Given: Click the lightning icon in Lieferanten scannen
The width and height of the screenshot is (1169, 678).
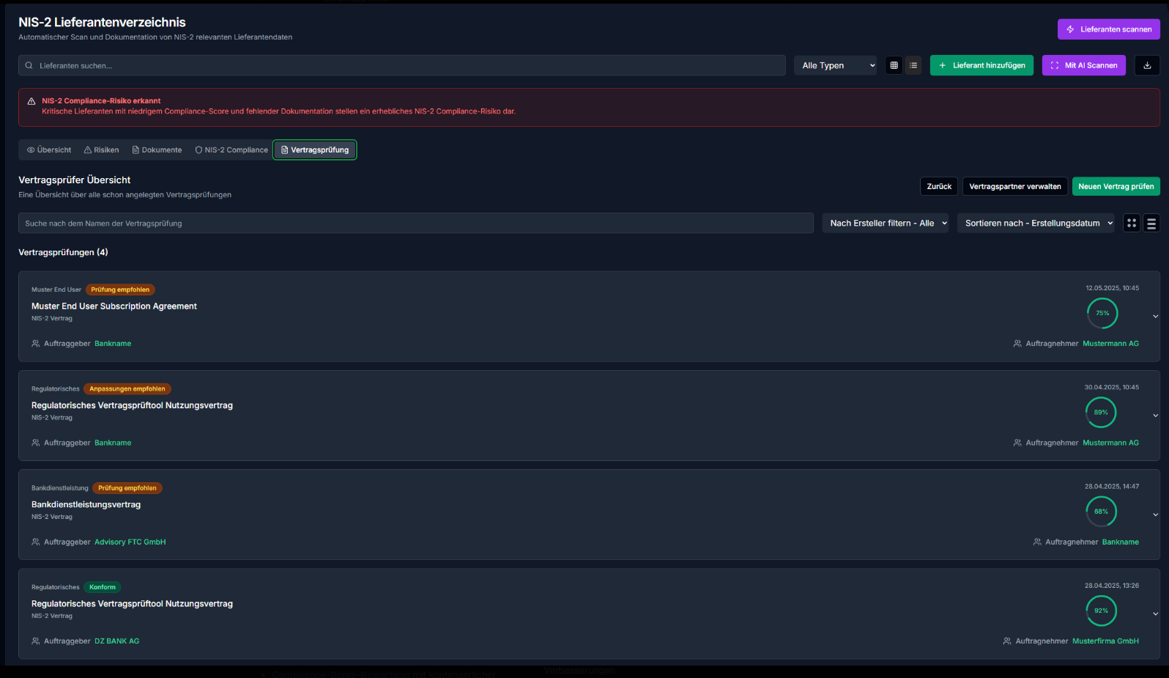Looking at the screenshot, I should coord(1070,29).
